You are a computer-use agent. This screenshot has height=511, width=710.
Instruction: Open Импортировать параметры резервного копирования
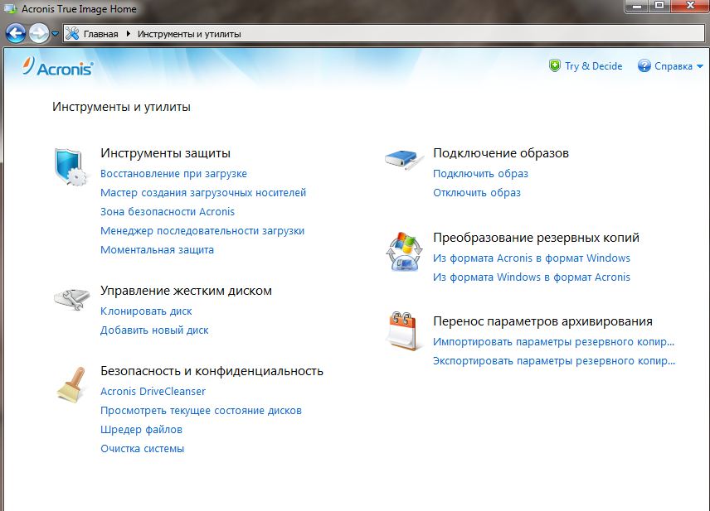[553, 342]
